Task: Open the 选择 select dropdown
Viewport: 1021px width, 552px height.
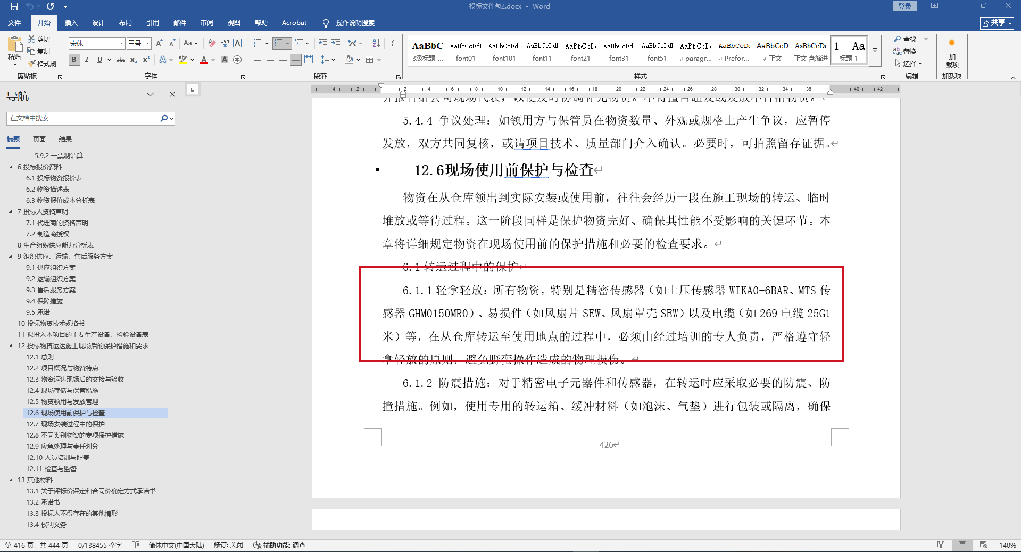Action: click(908, 63)
